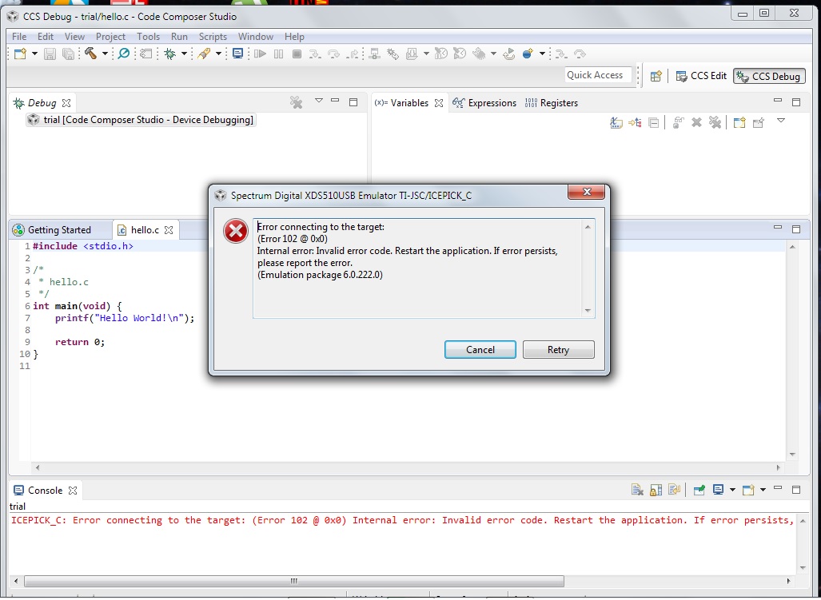821x600 pixels.
Task: Open the Run menu
Action: [x=179, y=36]
